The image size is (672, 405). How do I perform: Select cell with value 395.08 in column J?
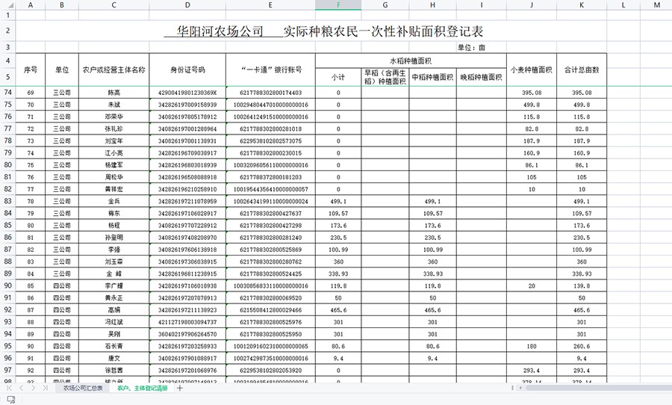531,93
